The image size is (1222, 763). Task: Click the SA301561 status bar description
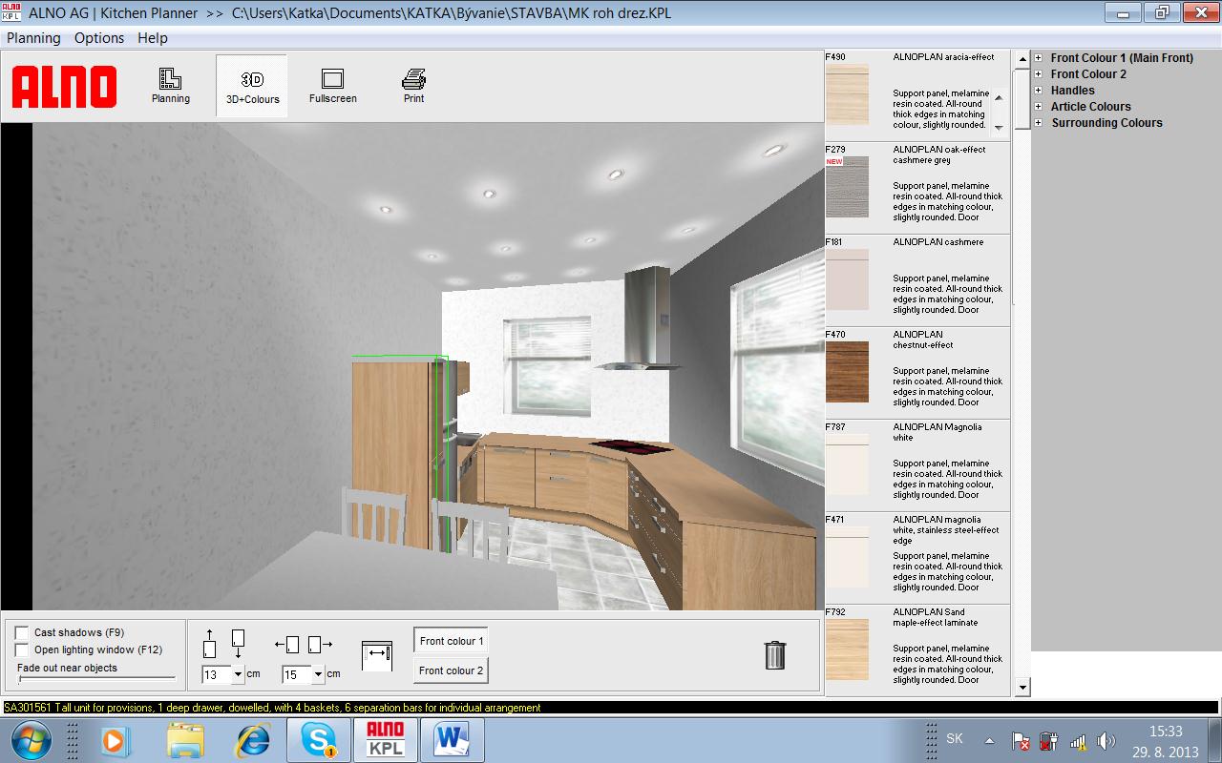pos(272,708)
